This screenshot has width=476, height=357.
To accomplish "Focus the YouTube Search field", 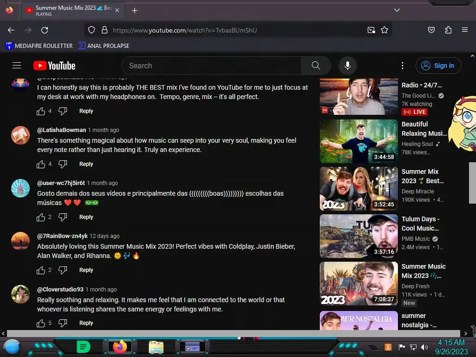I will pyautogui.click(x=212, y=66).
